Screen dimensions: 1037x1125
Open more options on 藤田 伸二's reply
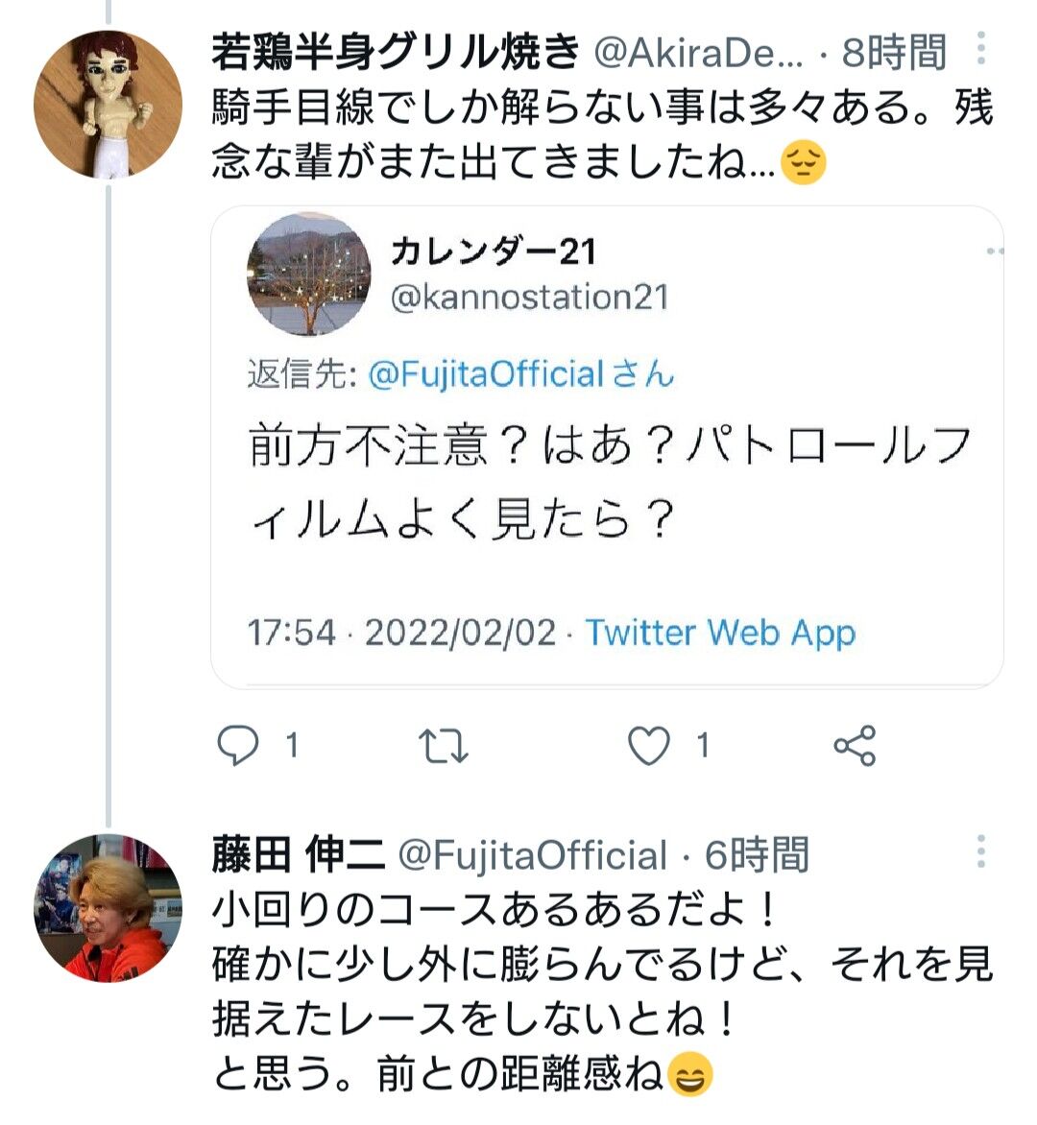[x=980, y=851]
